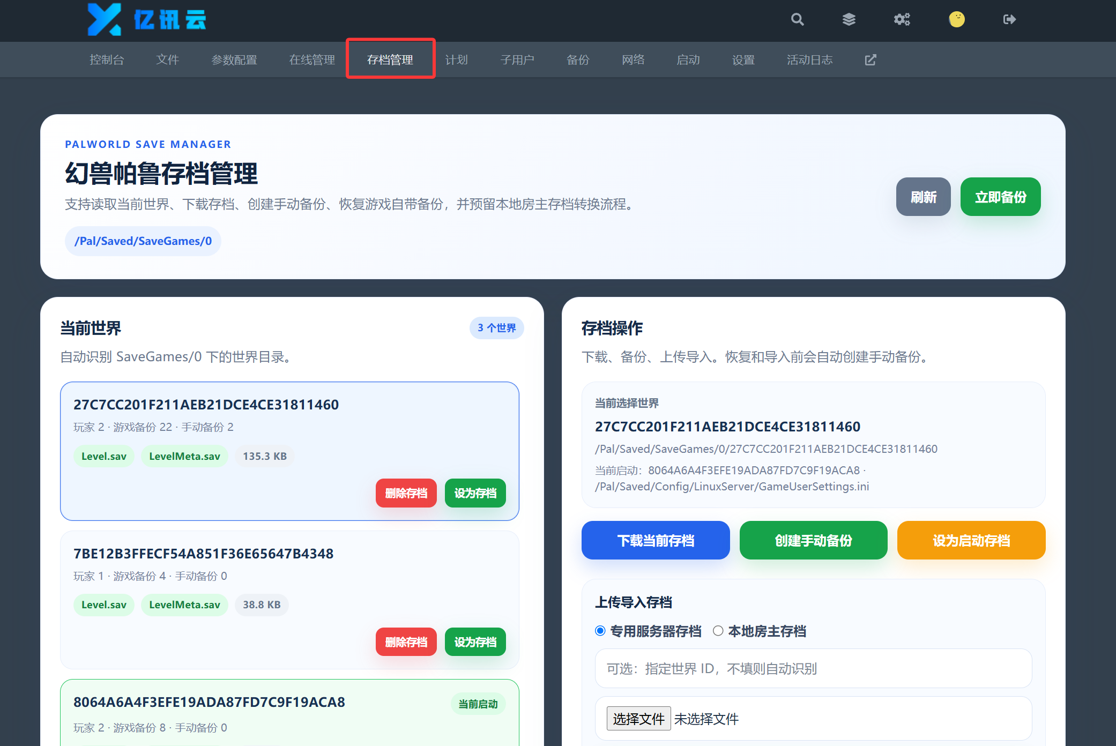This screenshot has height=746, width=1116.
Task: Click the 3 个世界 badge
Action: [496, 328]
